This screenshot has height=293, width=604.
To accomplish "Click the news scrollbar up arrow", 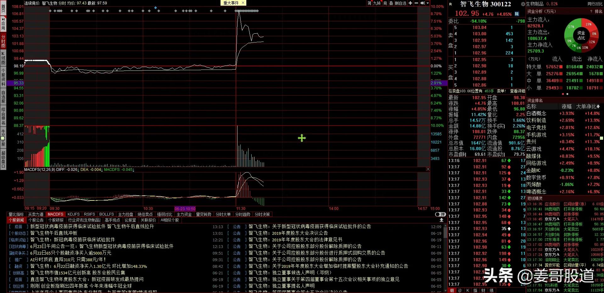I will pyautogui.click(x=445, y=226).
